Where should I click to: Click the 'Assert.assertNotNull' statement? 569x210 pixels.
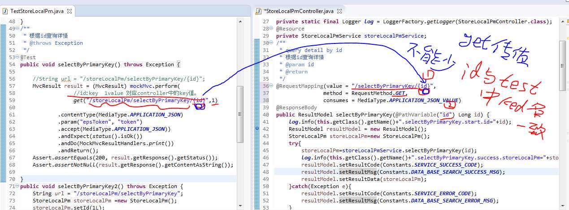(133, 165)
